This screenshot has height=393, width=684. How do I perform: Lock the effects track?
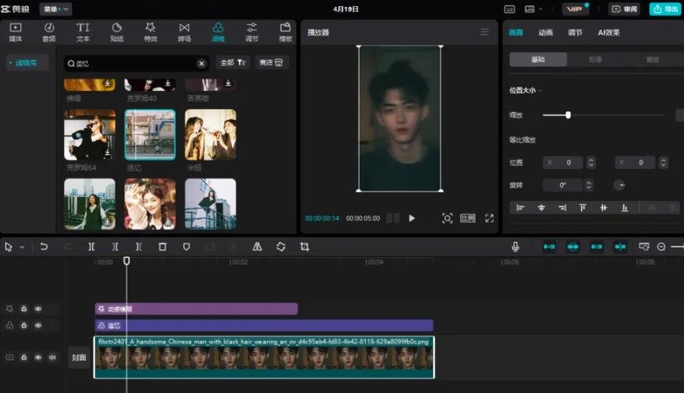point(24,309)
